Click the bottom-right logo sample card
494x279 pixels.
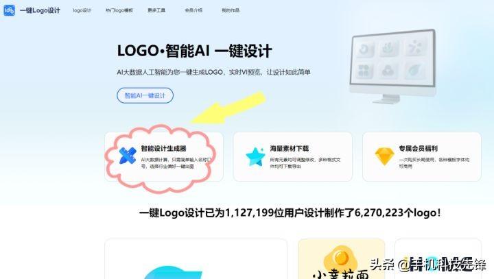[438, 259]
